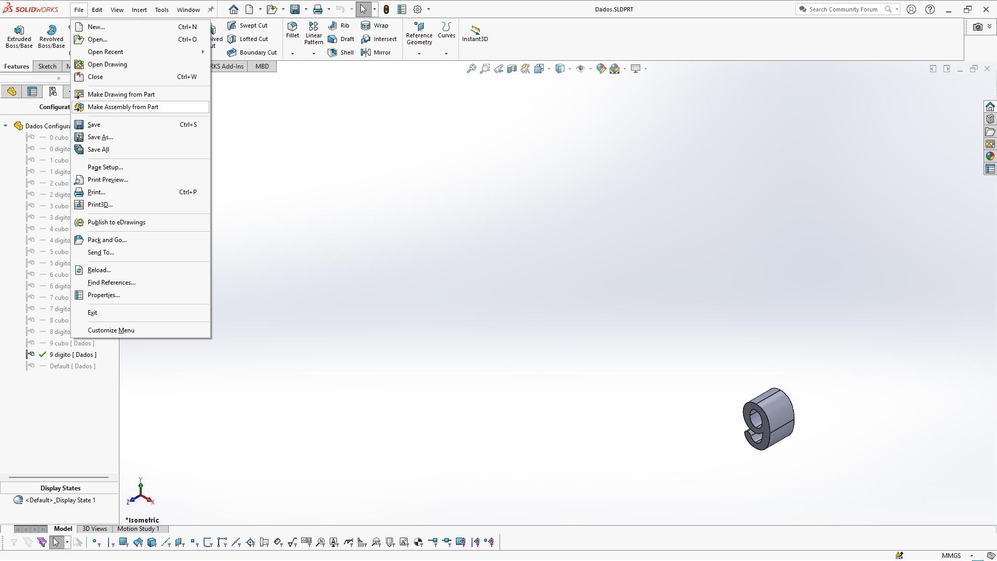997x561 pixels.
Task: Open the Tools menu
Action: 161,9
